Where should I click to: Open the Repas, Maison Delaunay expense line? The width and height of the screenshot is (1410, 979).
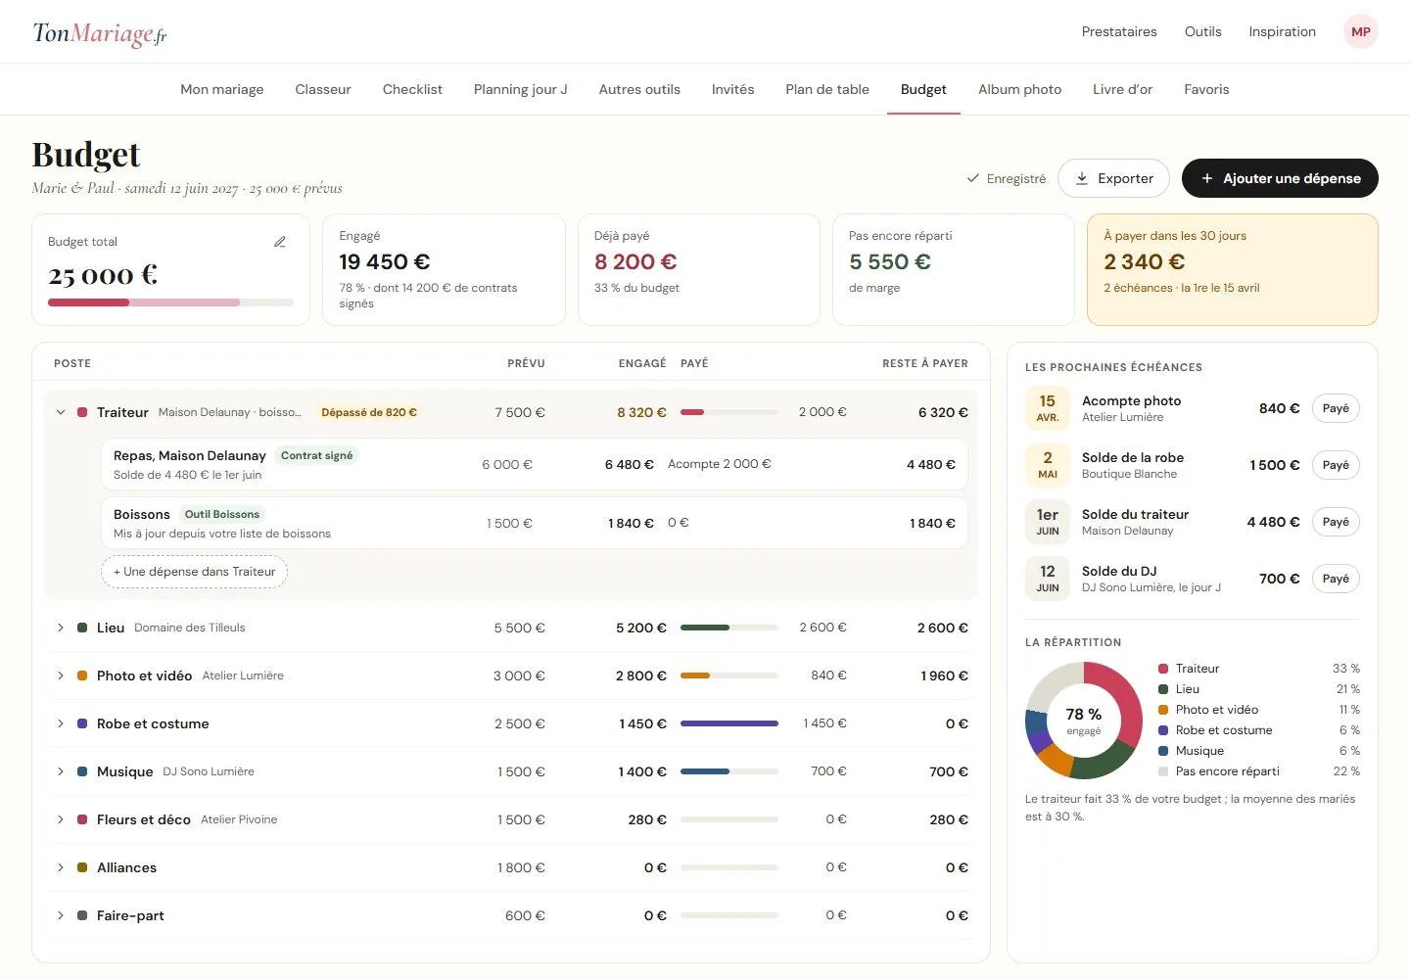click(x=535, y=464)
